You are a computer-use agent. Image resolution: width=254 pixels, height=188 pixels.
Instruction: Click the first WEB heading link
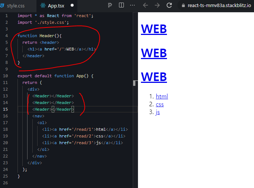coord(154,29)
